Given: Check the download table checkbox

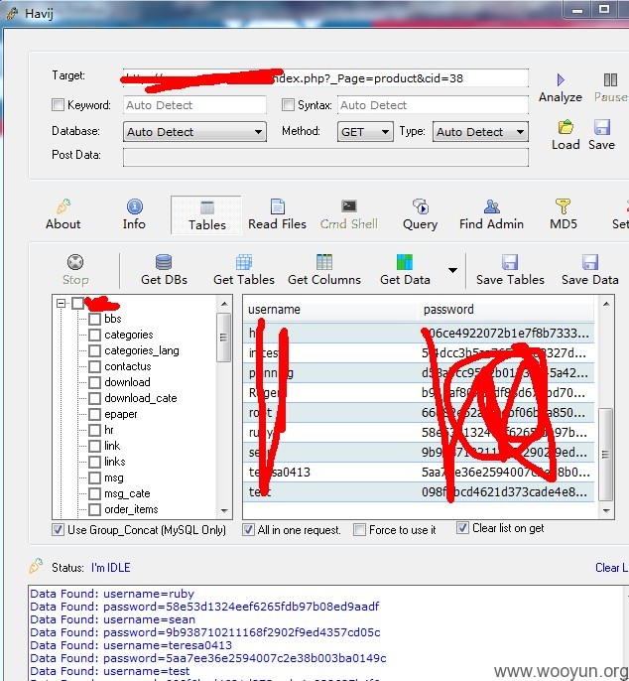Looking at the screenshot, I should [94, 382].
